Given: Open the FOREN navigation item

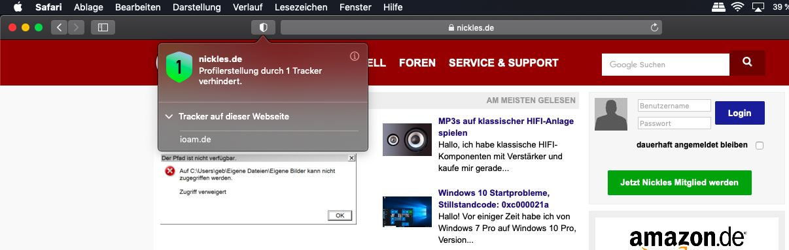Looking at the screenshot, I should point(417,63).
